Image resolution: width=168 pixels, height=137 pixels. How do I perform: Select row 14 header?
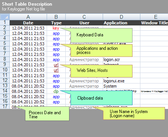[5, 91]
